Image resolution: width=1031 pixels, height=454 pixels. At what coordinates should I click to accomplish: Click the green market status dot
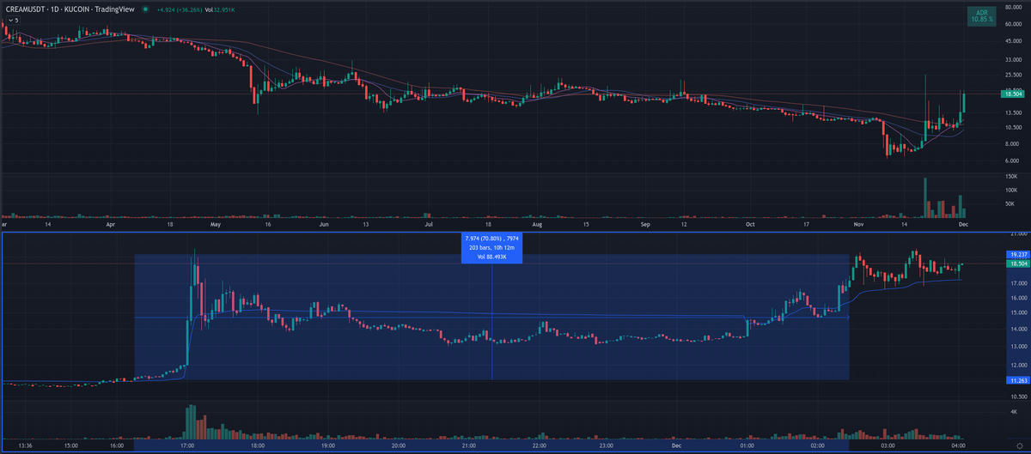point(144,9)
